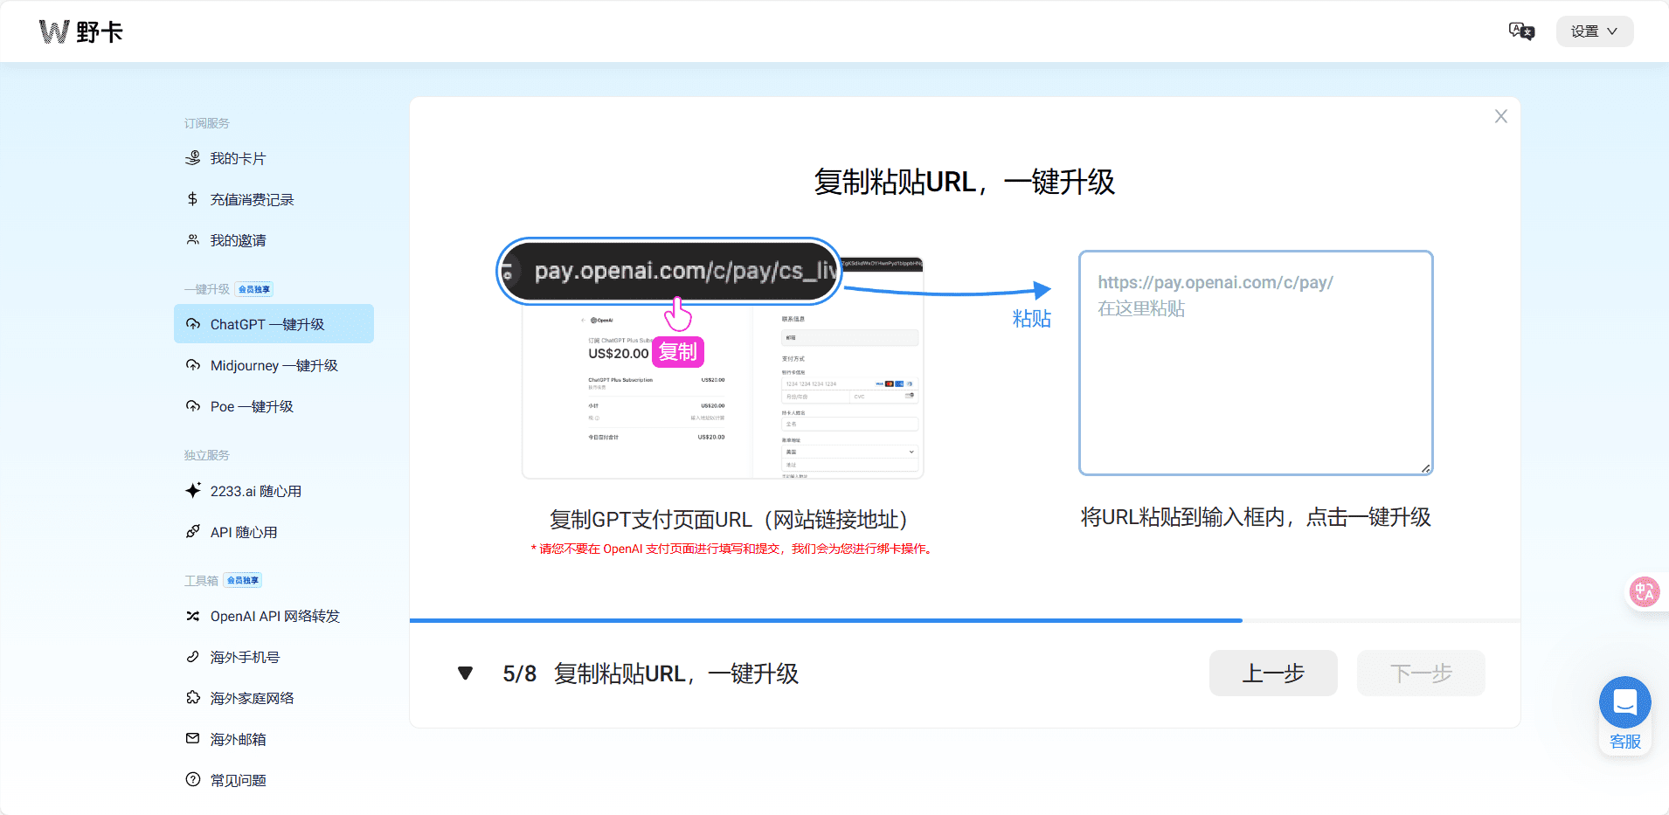The width and height of the screenshot is (1669, 815).
Task: Click the blue 粘贴 label
Action: tap(1032, 319)
